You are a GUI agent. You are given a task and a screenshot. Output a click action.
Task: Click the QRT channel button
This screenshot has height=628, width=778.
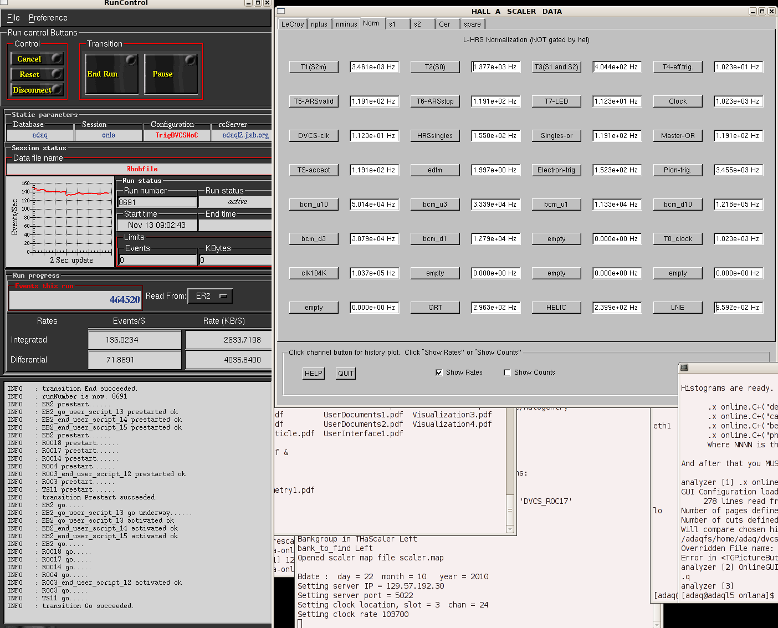pyautogui.click(x=435, y=308)
